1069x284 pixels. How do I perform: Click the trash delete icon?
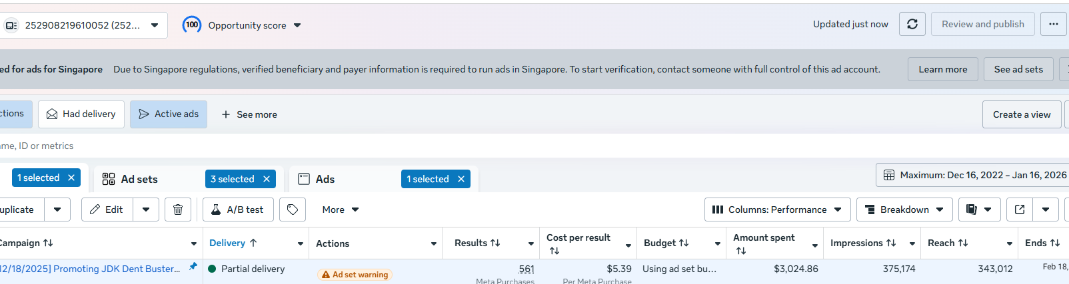[x=178, y=210]
